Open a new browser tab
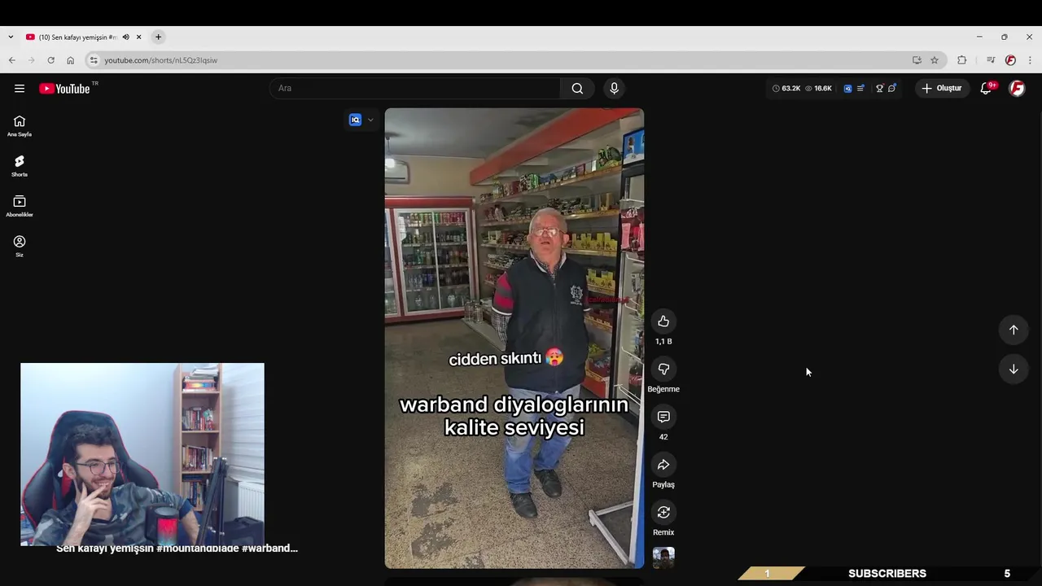Image resolution: width=1042 pixels, height=586 pixels. pos(158,37)
